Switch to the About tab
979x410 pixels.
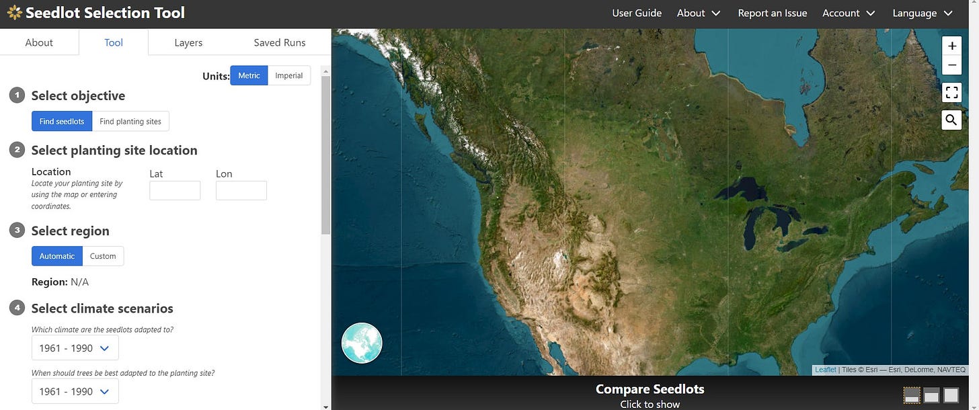39,42
